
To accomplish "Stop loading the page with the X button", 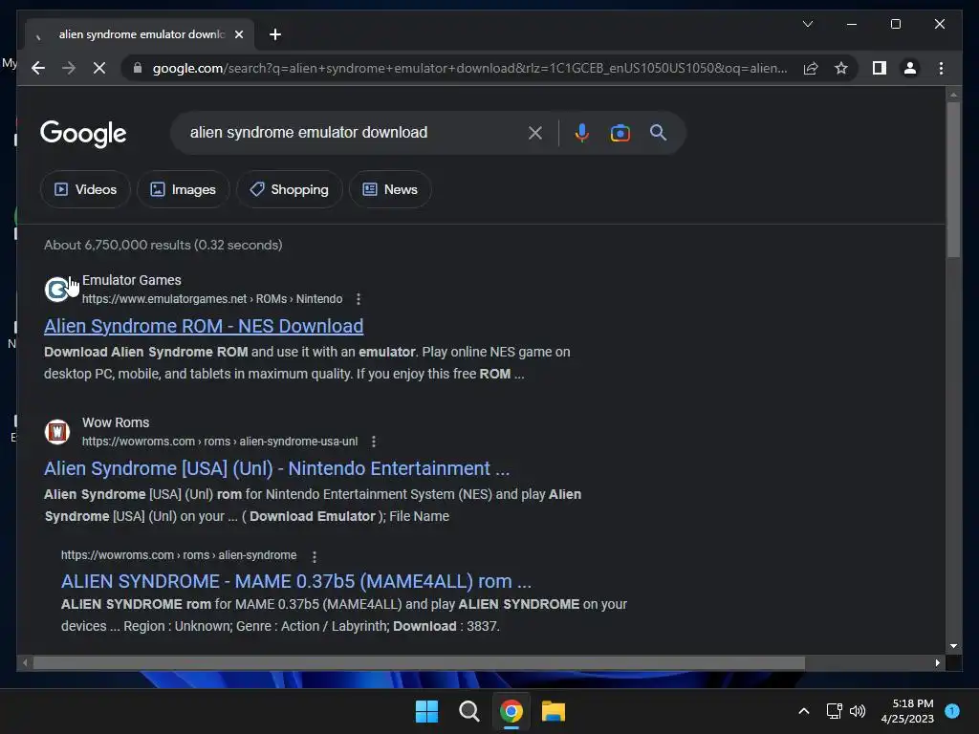I will click(x=99, y=68).
